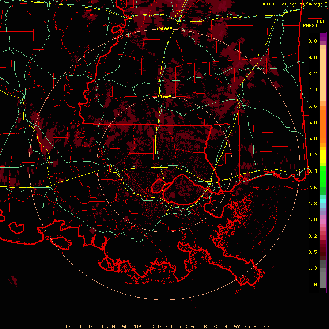Click the 1.8 value on the color scale

coord(313,204)
